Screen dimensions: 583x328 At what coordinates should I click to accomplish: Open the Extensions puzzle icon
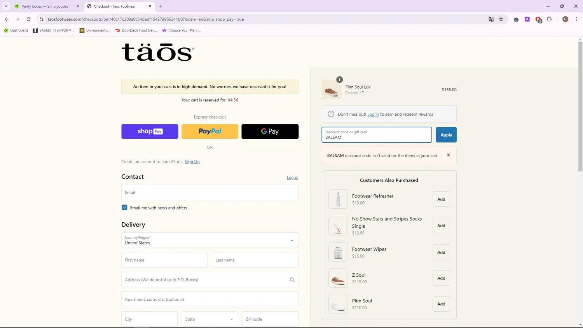click(x=549, y=19)
